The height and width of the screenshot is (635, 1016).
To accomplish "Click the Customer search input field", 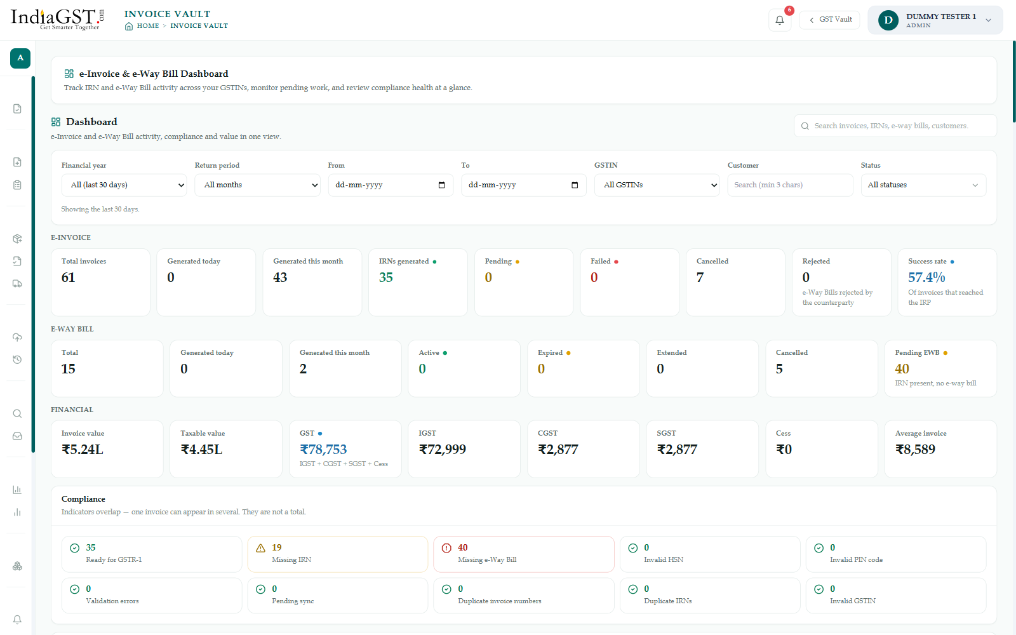I will 790,185.
